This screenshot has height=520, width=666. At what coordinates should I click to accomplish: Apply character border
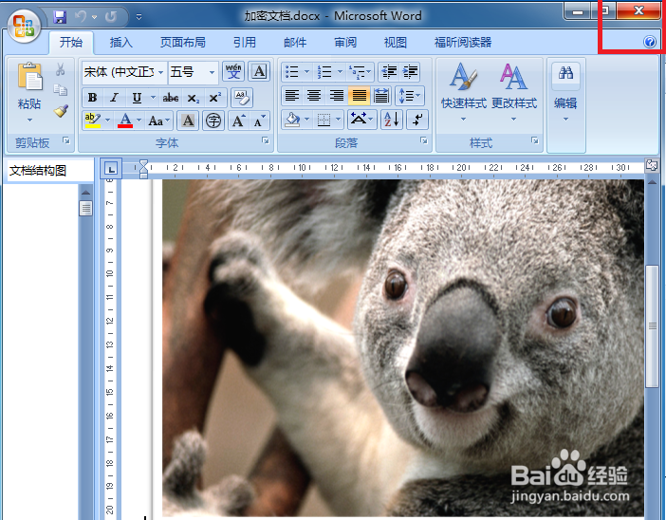[x=259, y=71]
